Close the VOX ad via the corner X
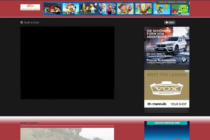 coord(188,71)
